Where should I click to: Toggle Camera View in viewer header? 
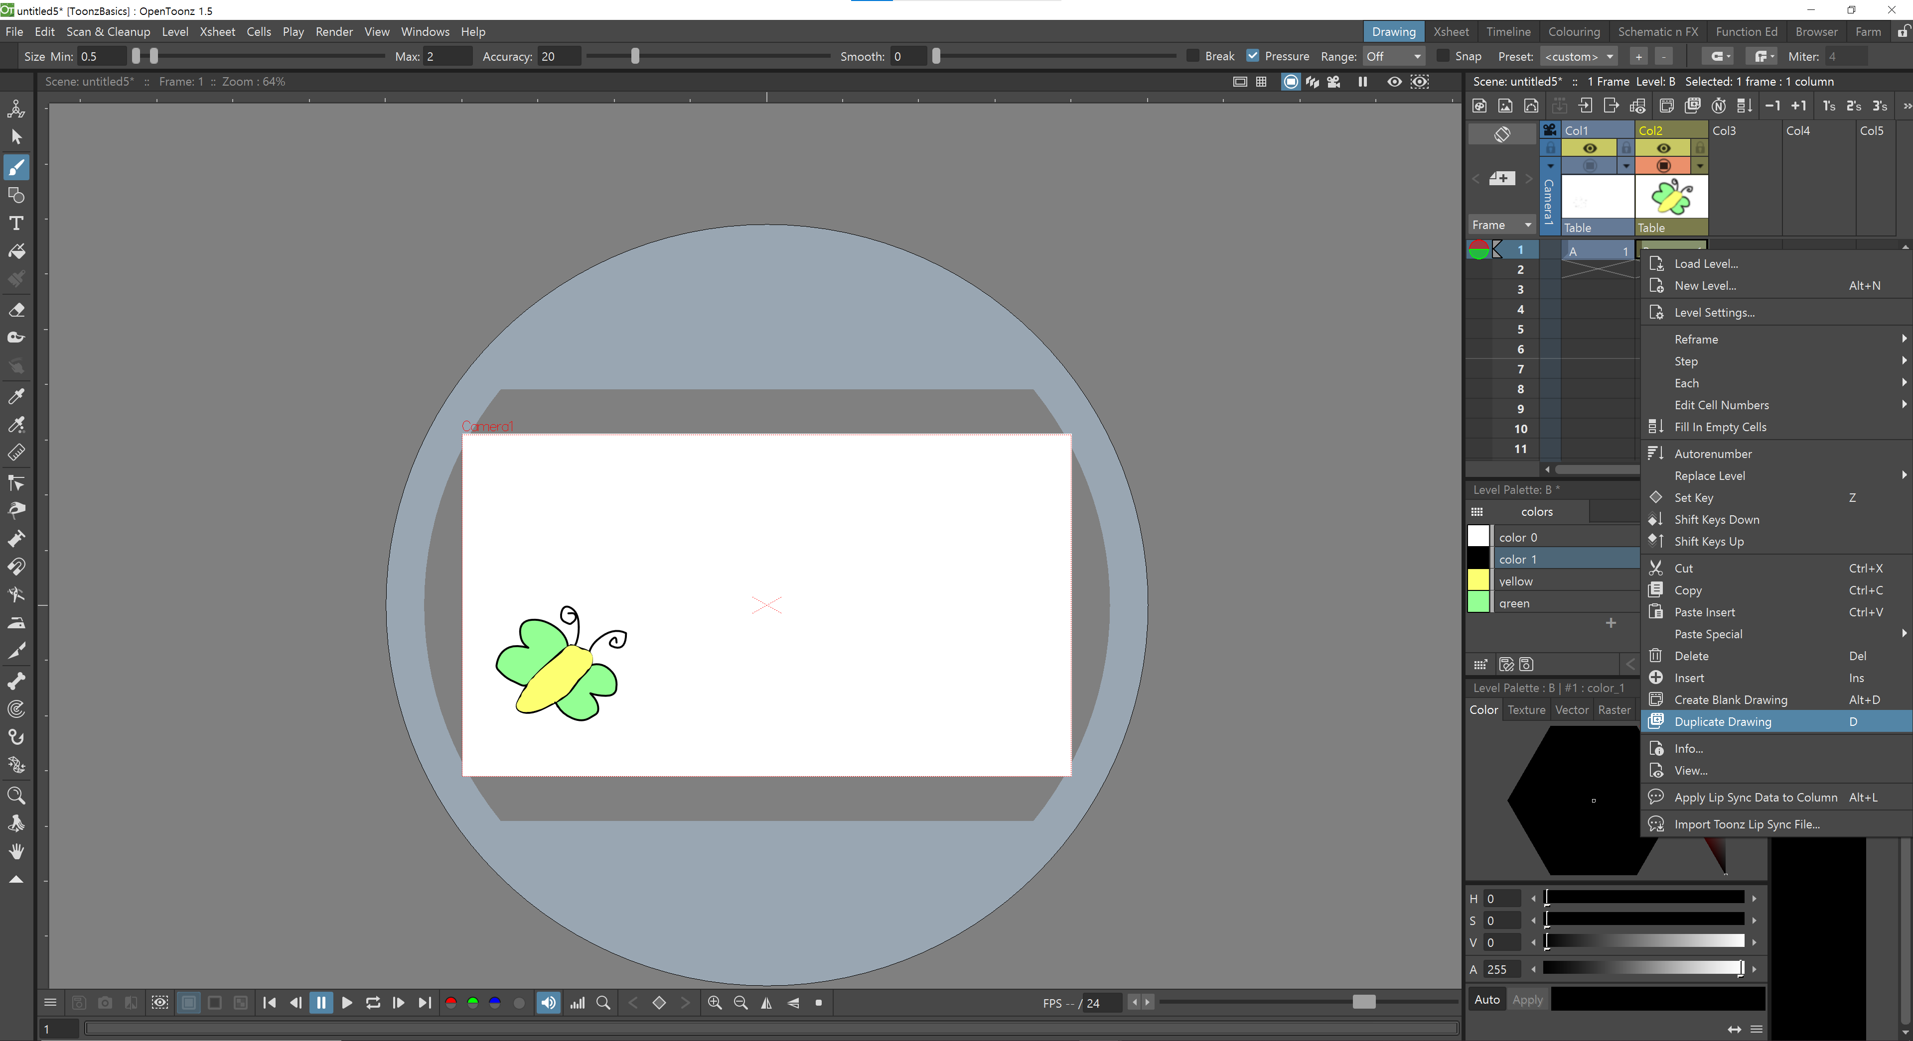(1334, 82)
